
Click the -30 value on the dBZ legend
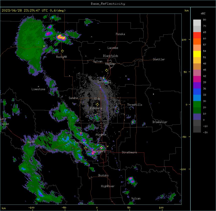pyautogui.click(x=205, y=132)
